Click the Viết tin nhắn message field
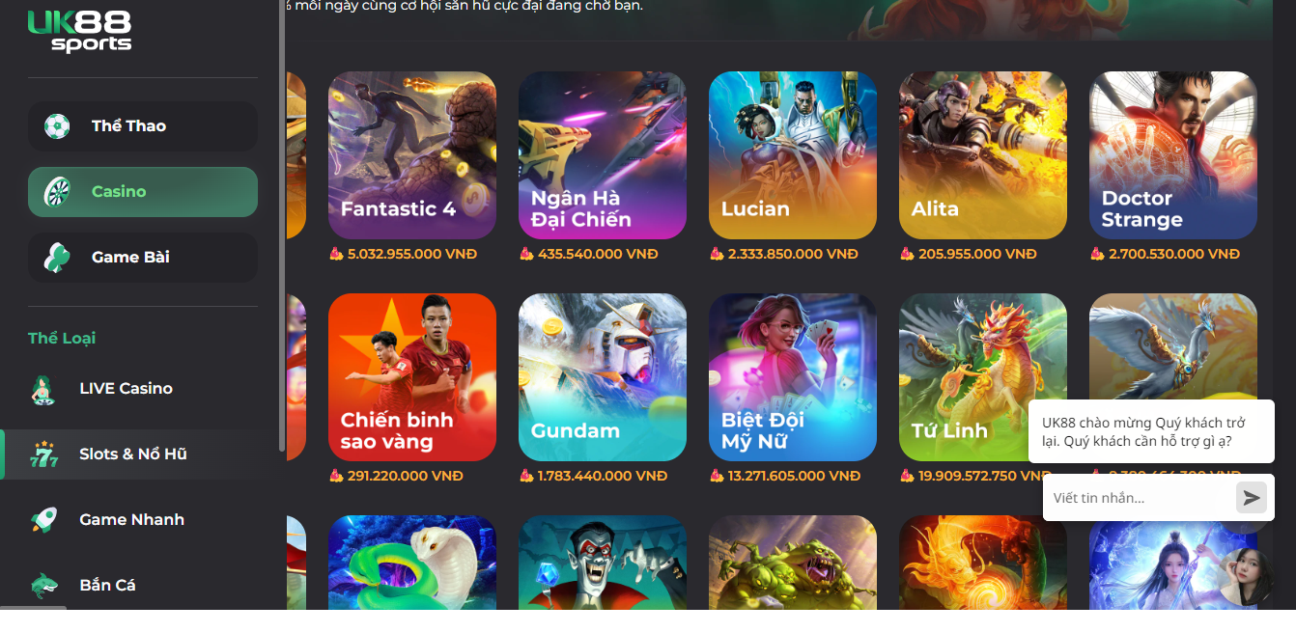 click(x=1140, y=498)
